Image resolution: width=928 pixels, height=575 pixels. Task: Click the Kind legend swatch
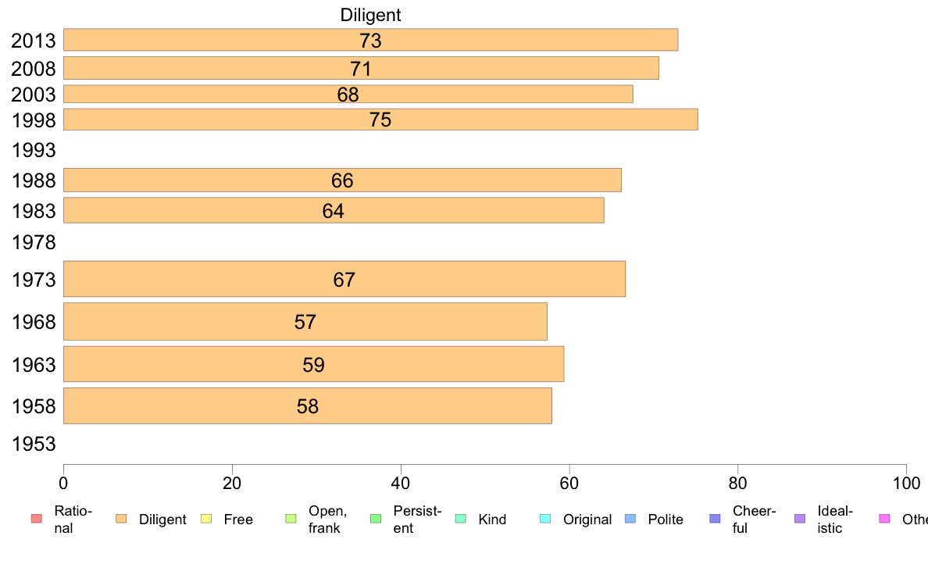point(460,519)
